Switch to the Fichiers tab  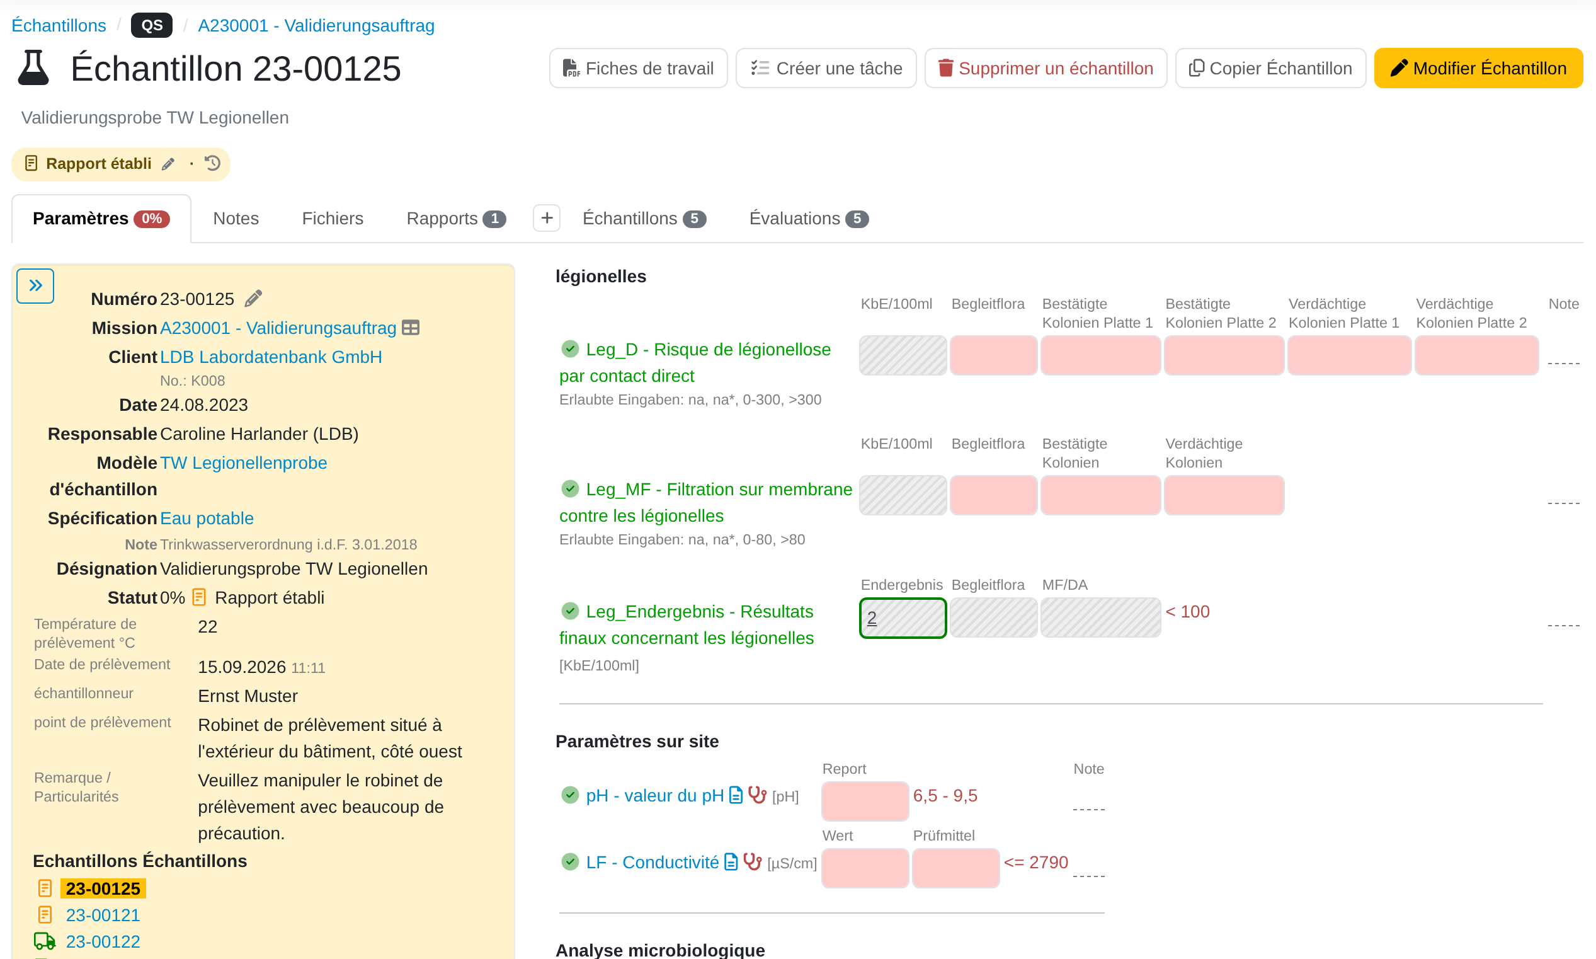(333, 219)
